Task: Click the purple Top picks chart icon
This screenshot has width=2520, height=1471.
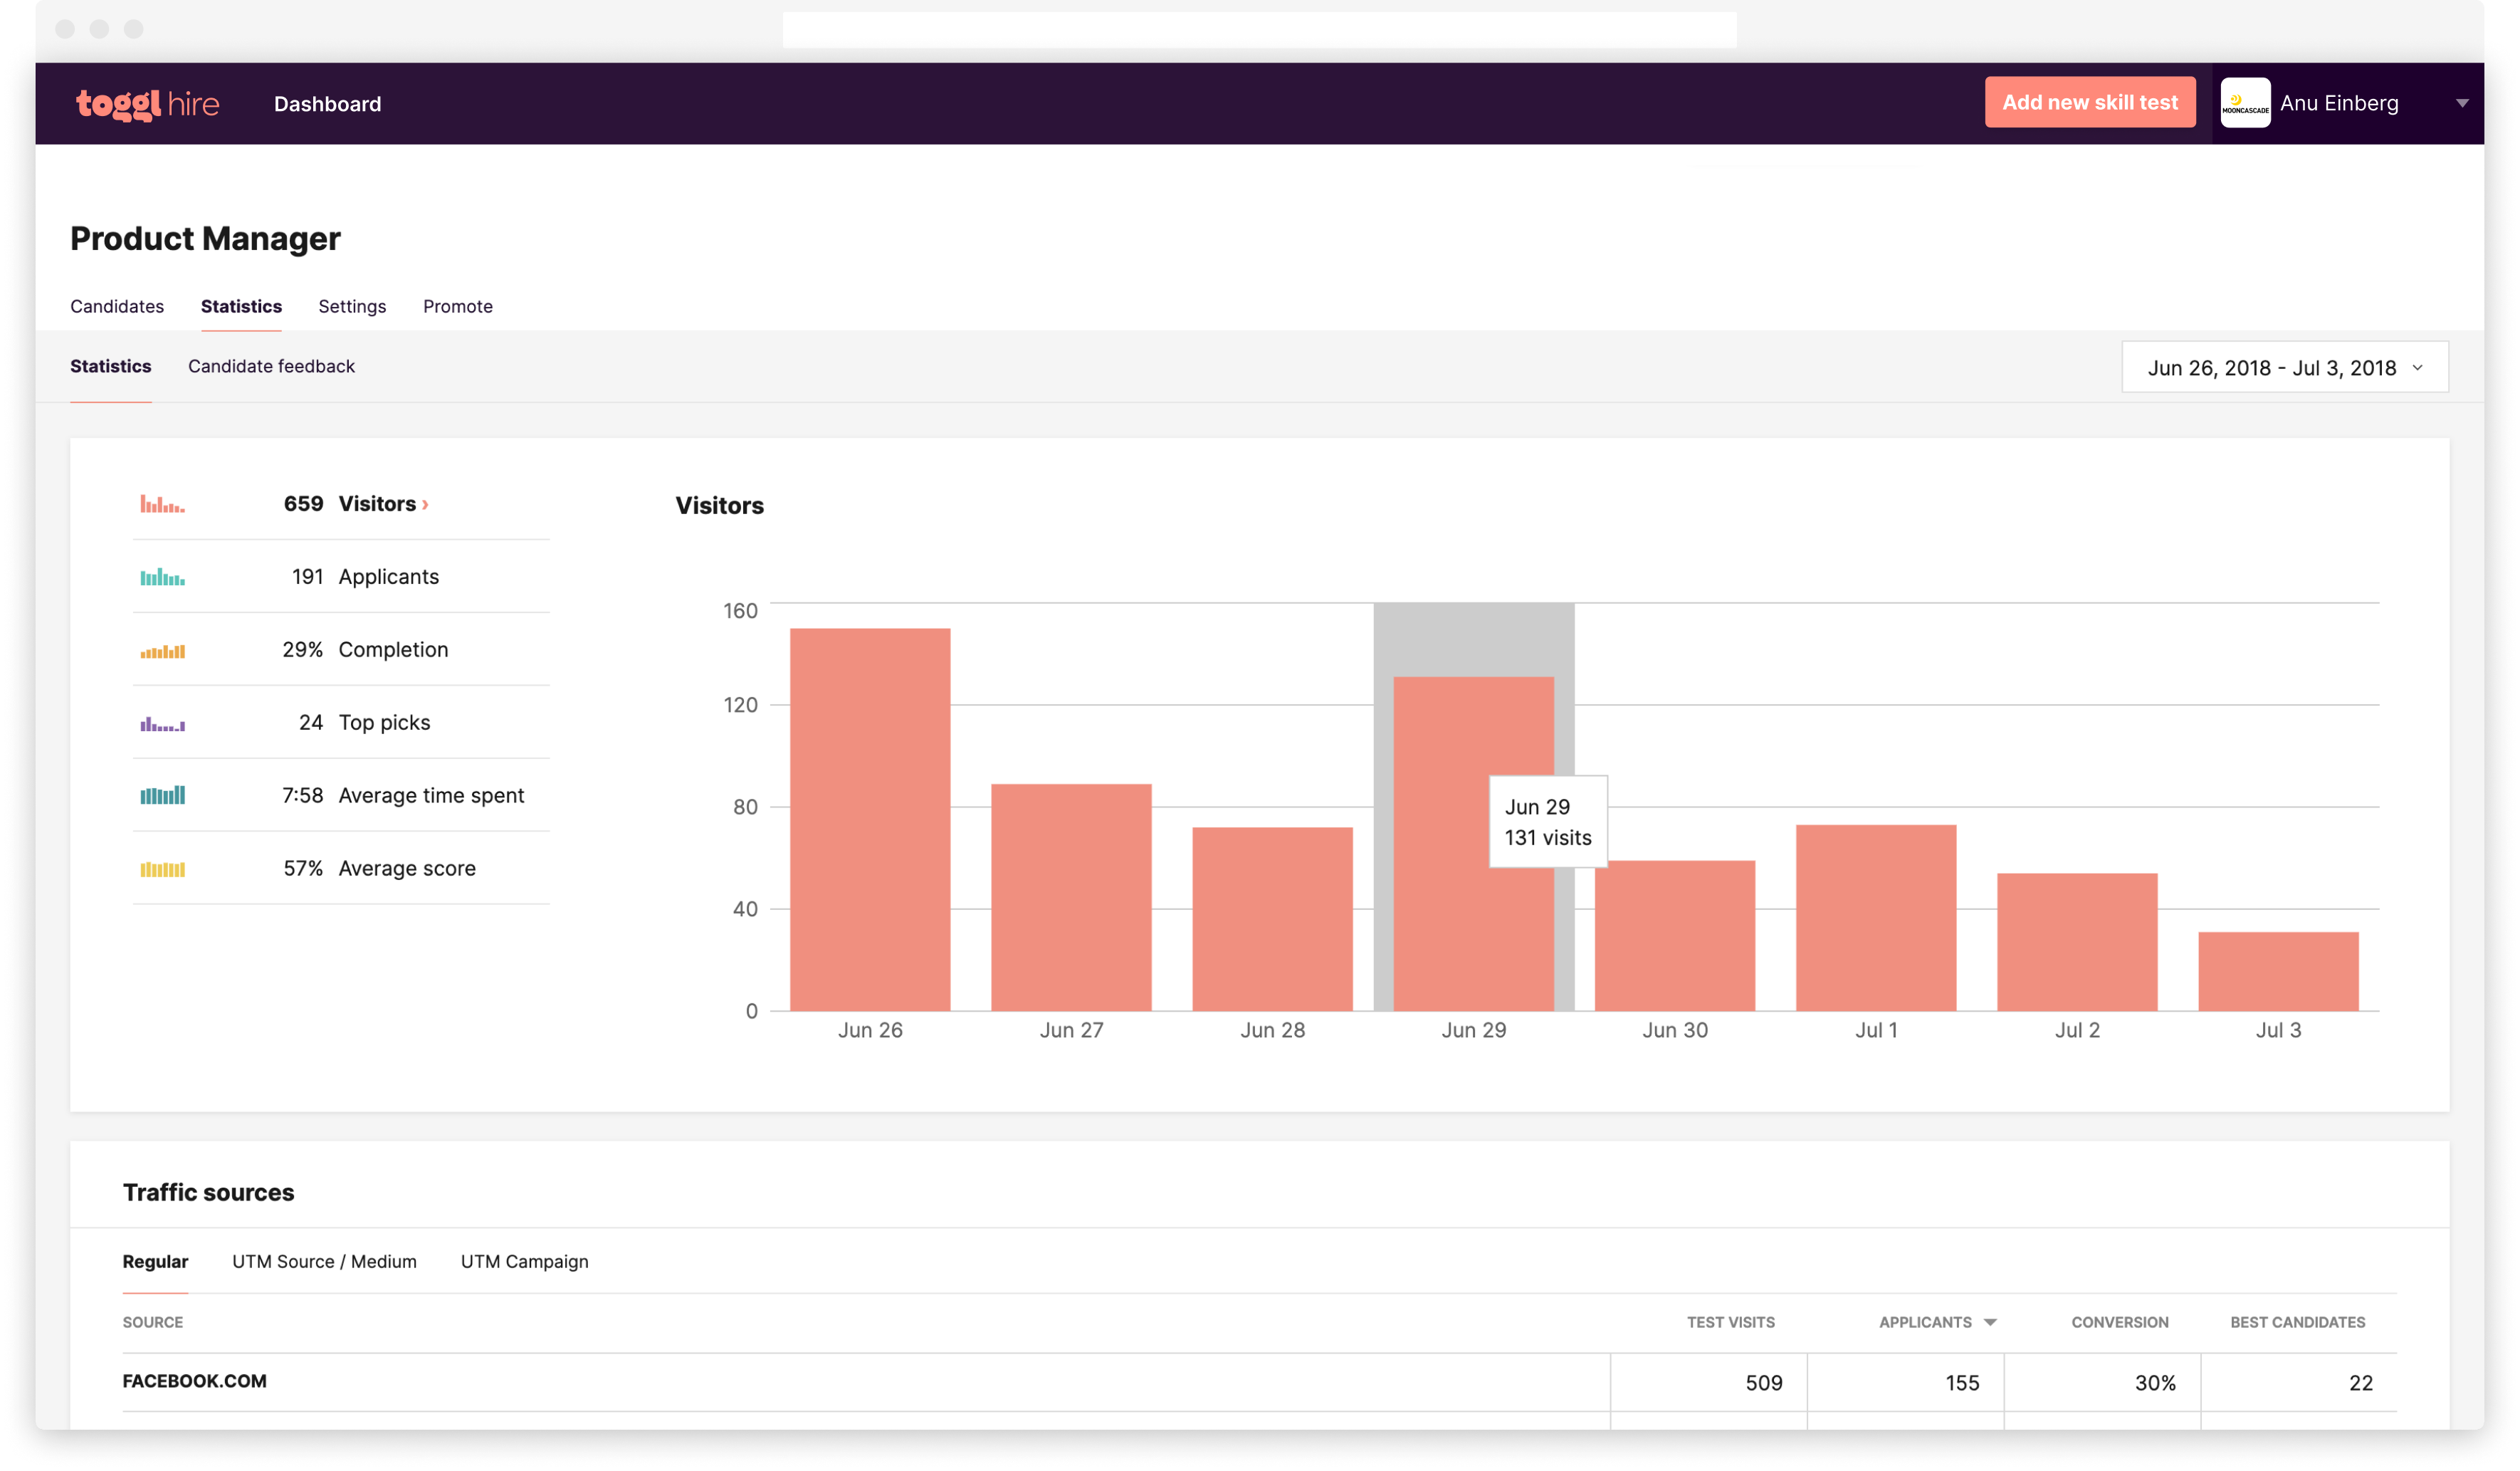Action: pos(163,722)
